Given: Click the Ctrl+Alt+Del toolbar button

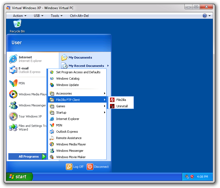Looking at the screenshot, I should pyautogui.click(x=79, y=16).
